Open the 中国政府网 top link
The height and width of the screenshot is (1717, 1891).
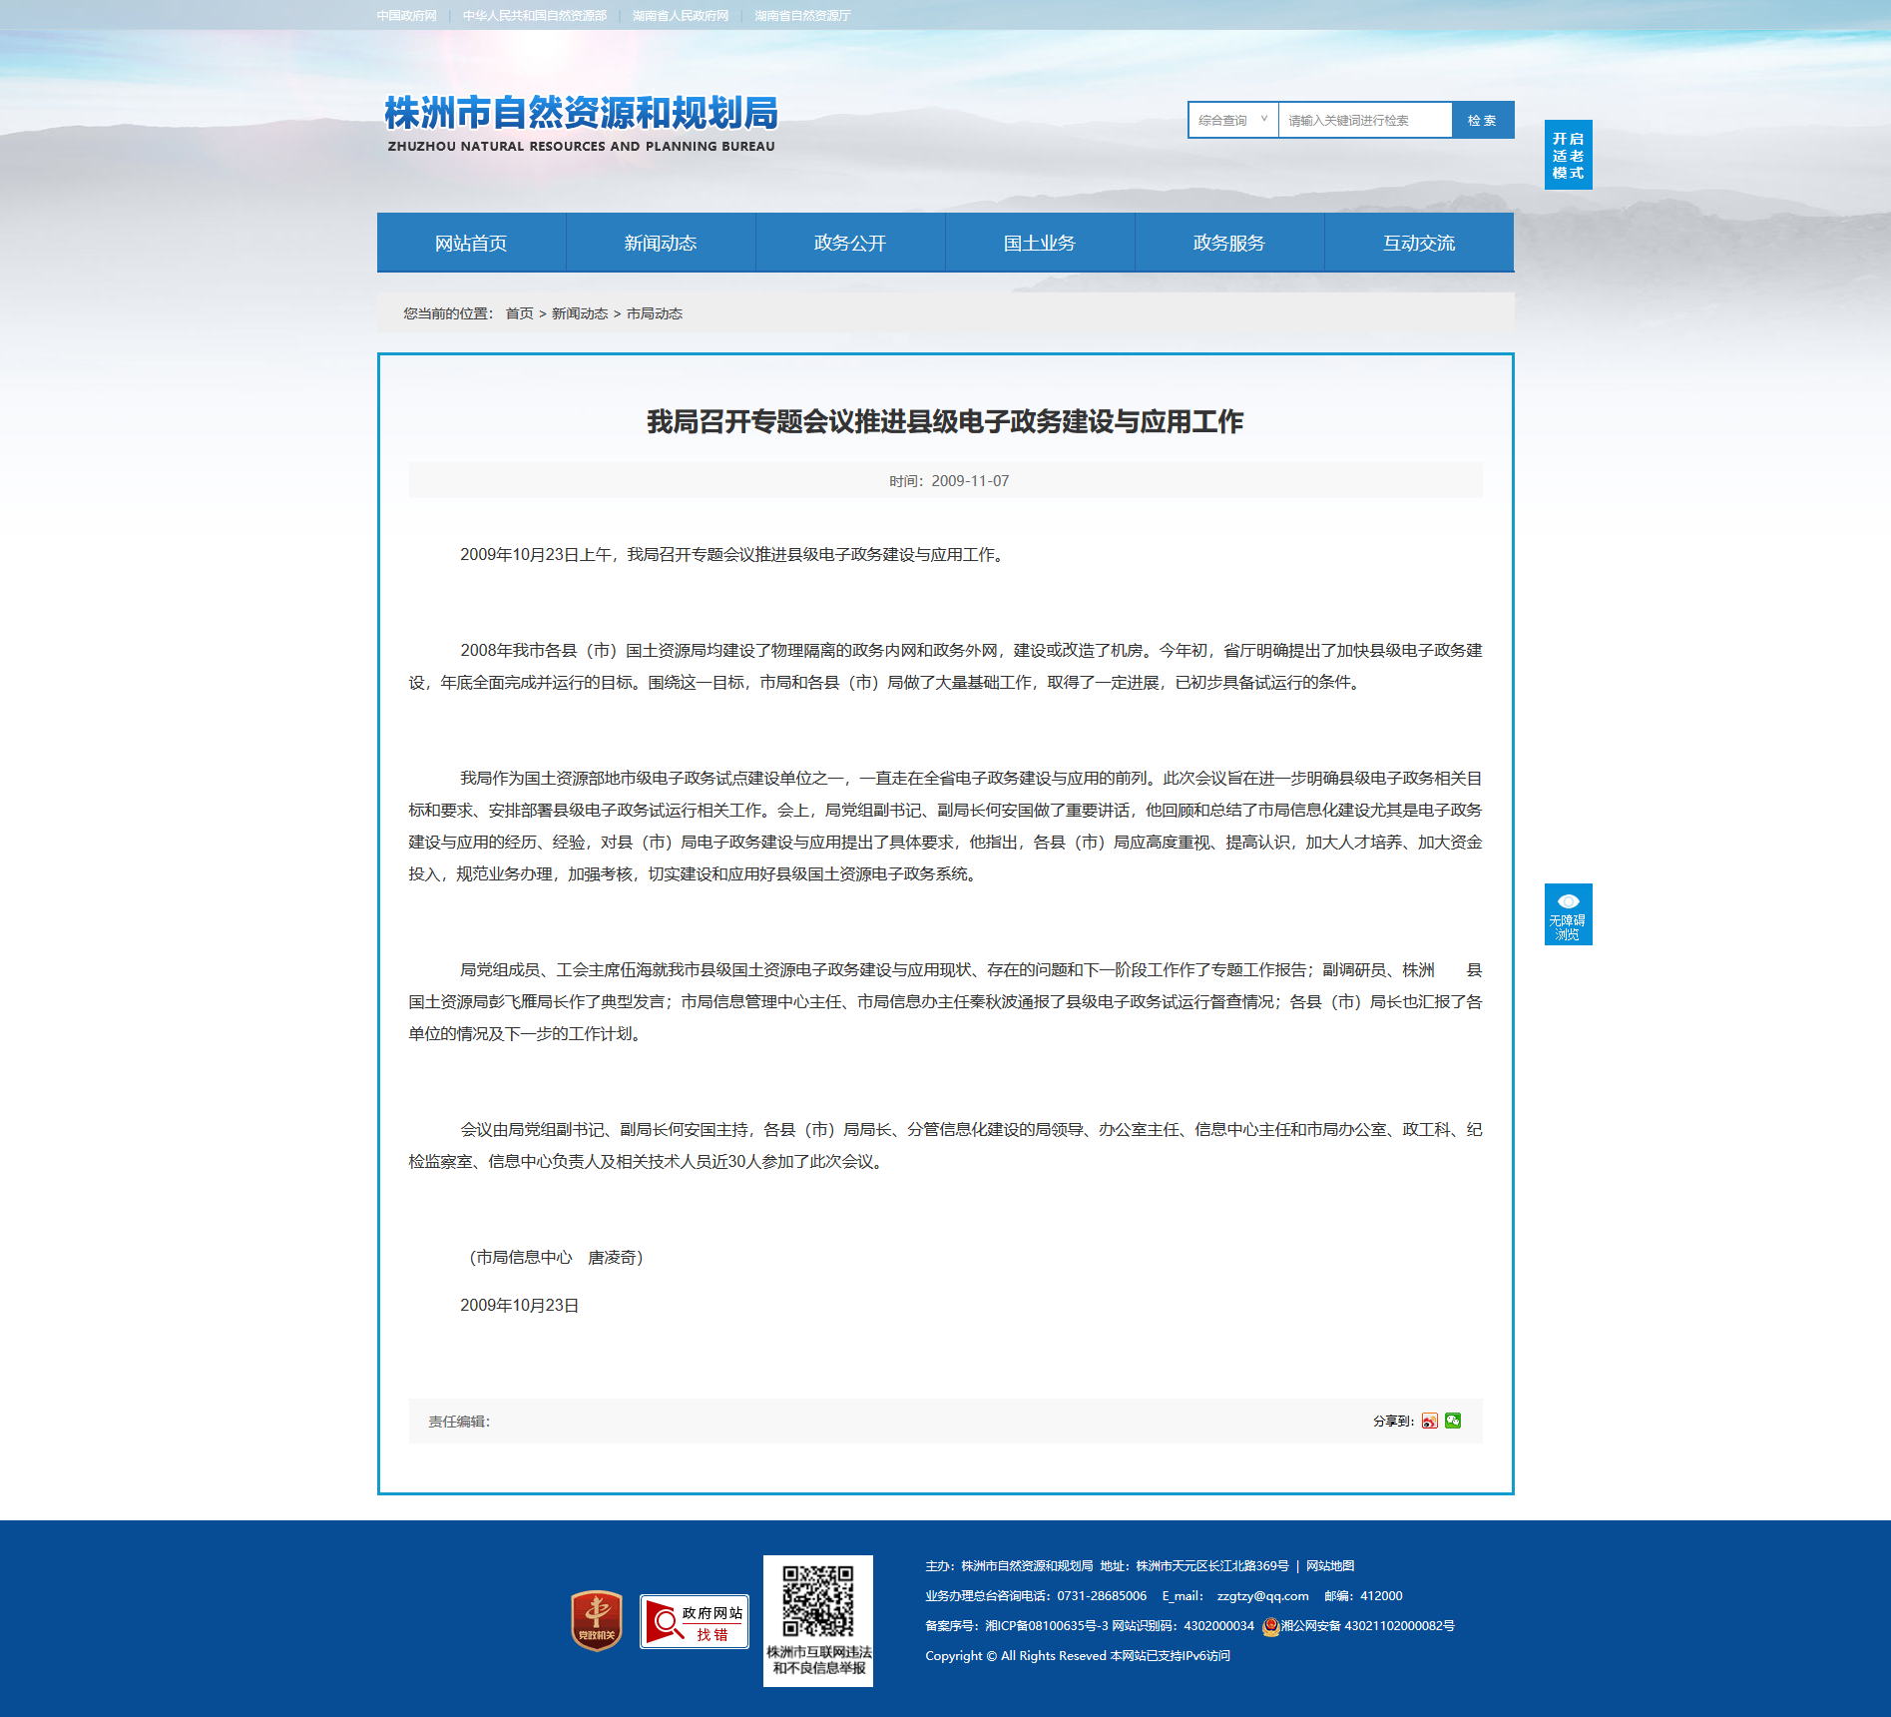coord(406,16)
